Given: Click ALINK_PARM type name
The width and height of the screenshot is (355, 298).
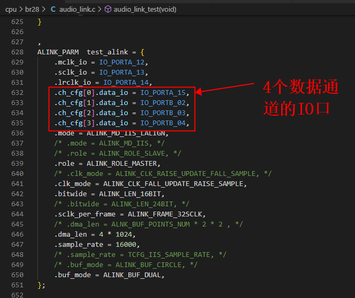Looking at the screenshot, I should coord(58,52).
